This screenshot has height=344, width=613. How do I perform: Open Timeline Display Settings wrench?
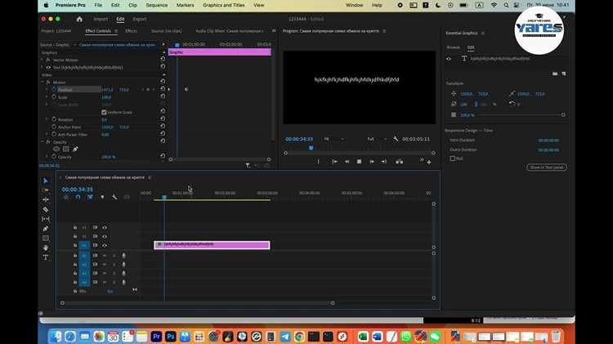click(114, 197)
